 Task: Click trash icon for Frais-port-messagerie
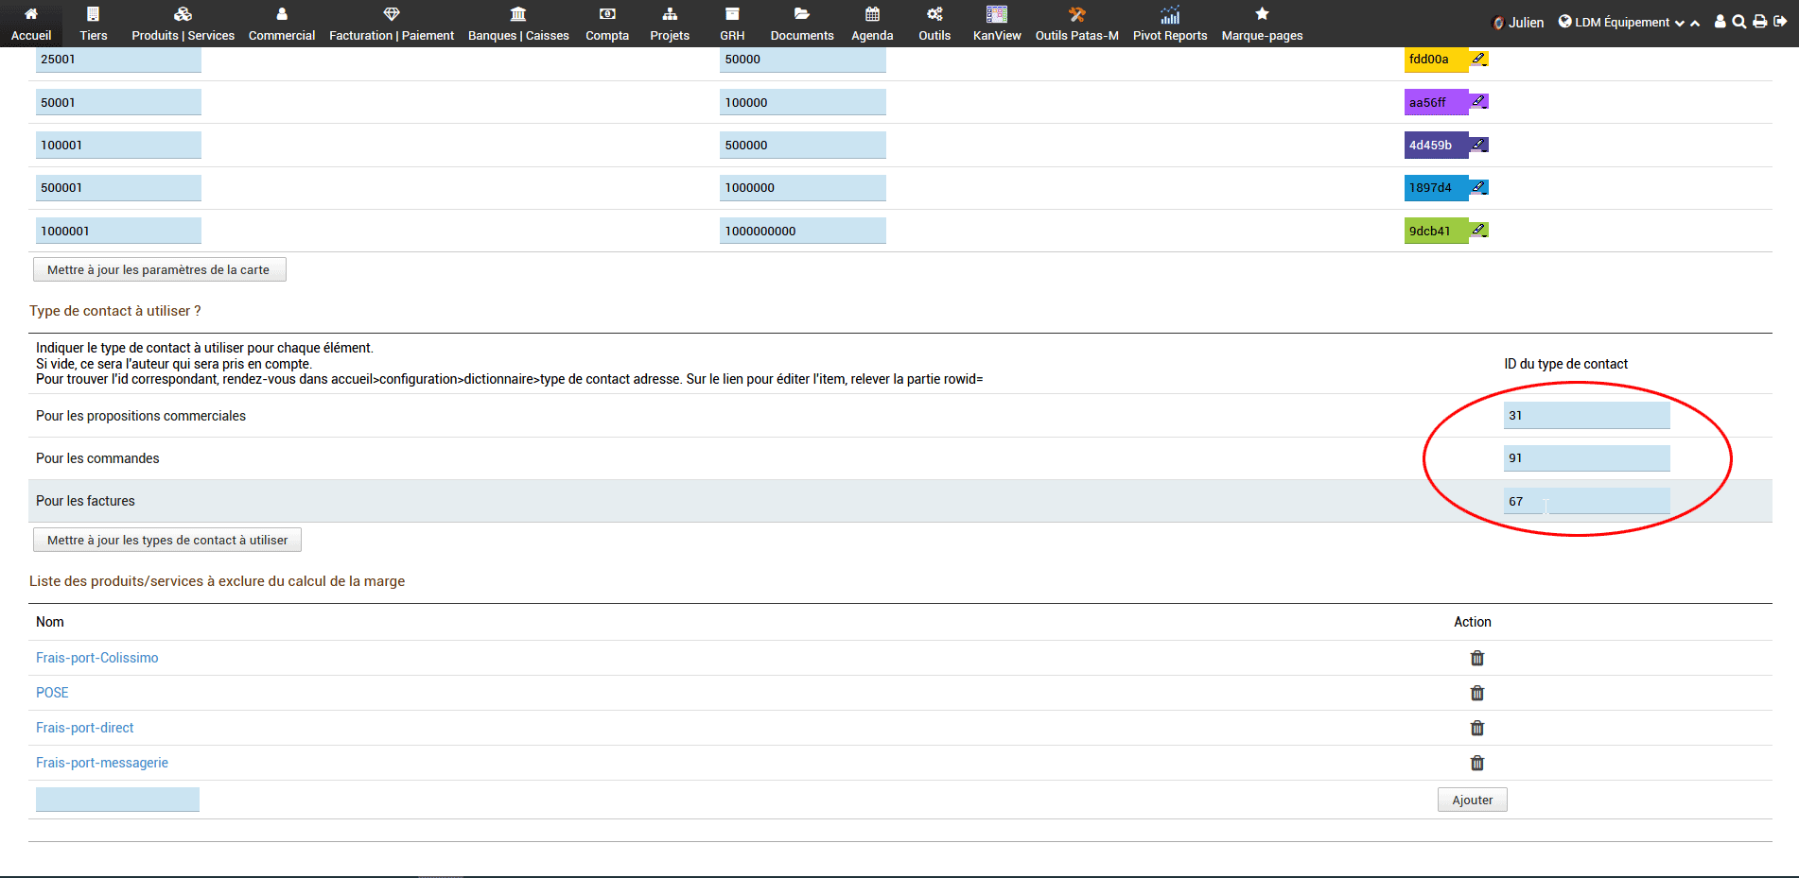point(1476,764)
